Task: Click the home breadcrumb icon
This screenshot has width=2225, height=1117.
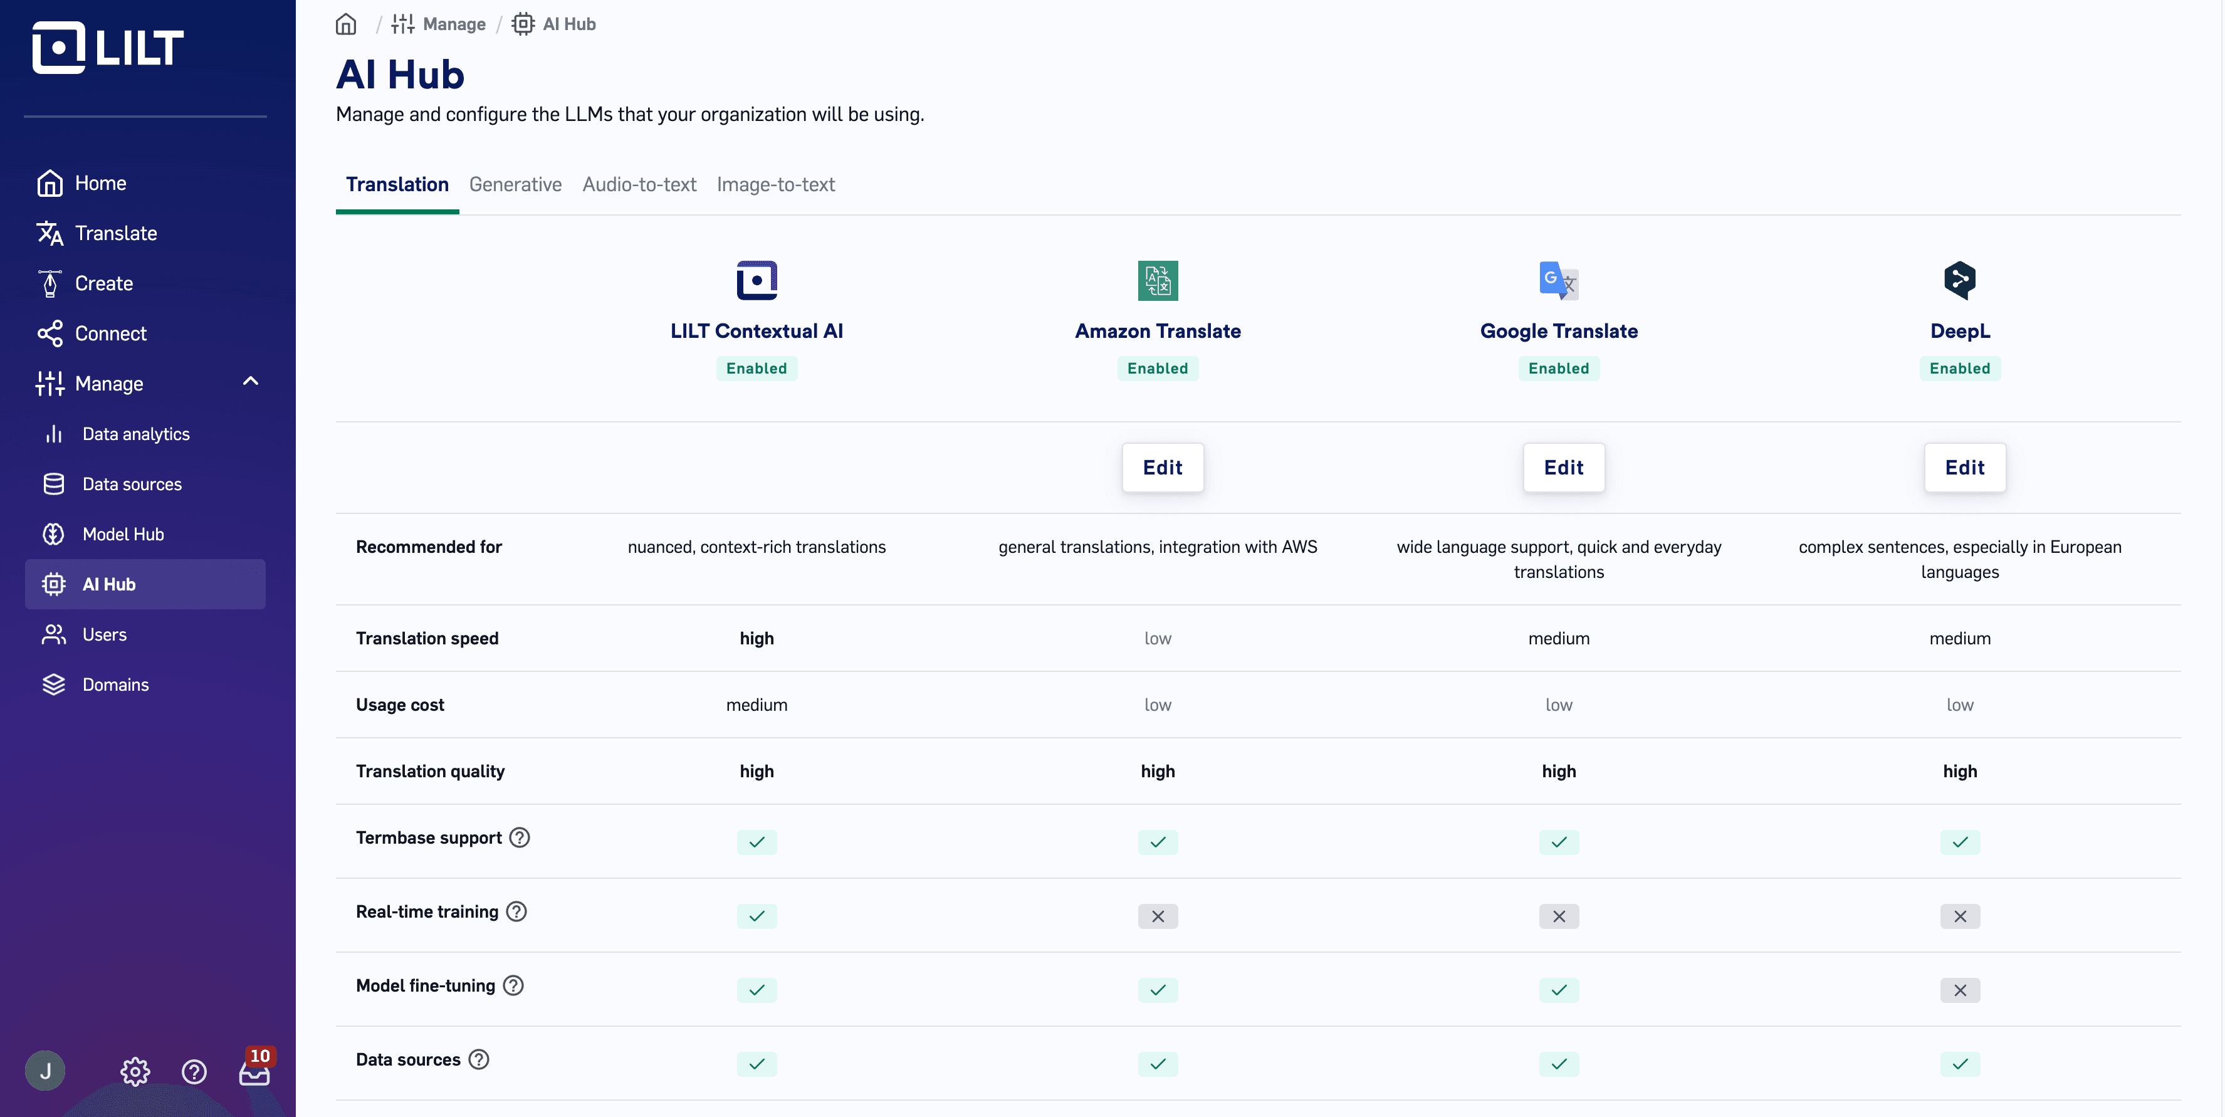Action: click(x=347, y=24)
